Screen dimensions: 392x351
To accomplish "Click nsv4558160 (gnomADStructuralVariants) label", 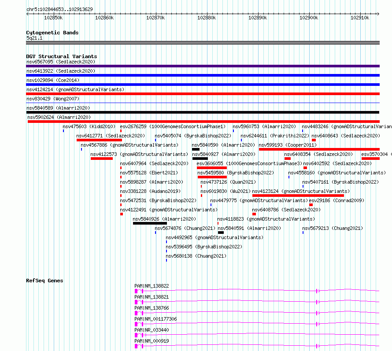I will pos(337,173).
